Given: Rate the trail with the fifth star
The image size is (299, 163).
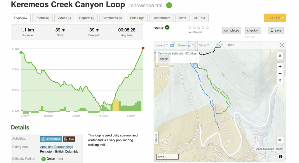Looking at the screenshot, I should click(207, 27).
